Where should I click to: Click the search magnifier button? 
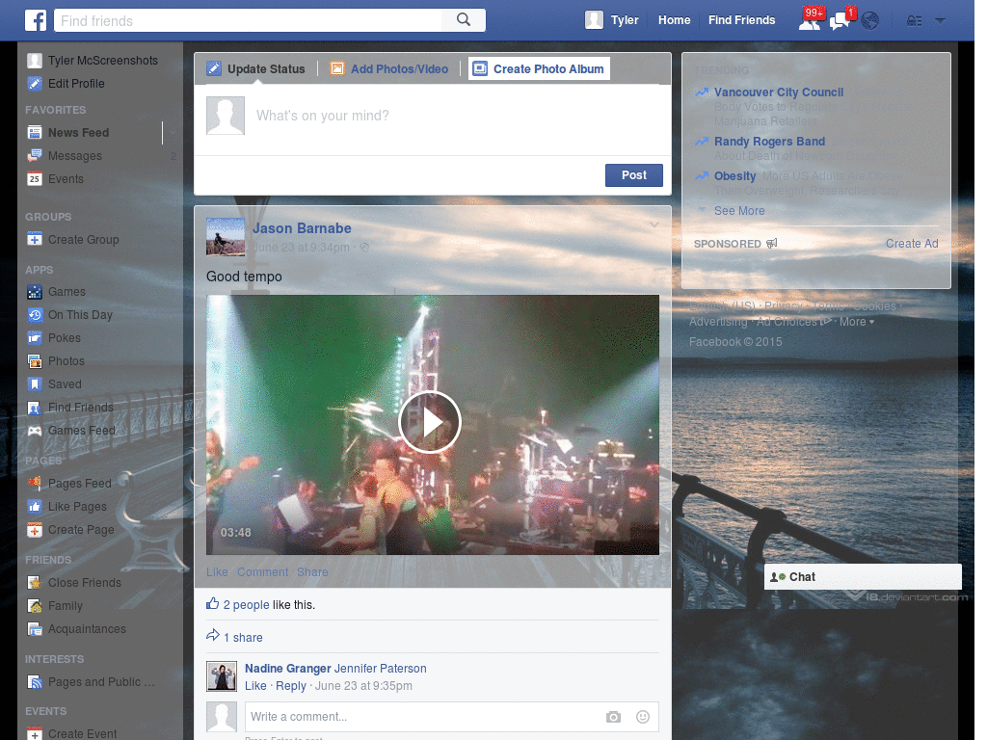click(x=464, y=20)
